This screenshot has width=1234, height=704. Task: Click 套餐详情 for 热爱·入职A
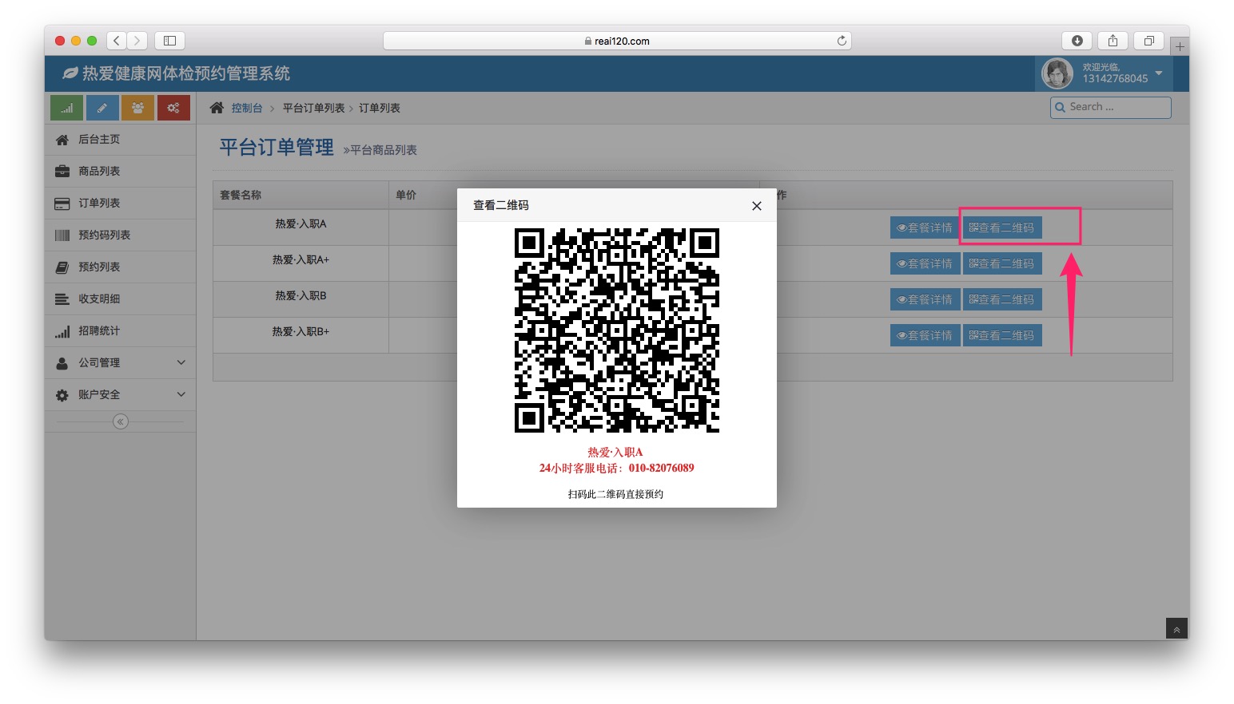pos(925,227)
